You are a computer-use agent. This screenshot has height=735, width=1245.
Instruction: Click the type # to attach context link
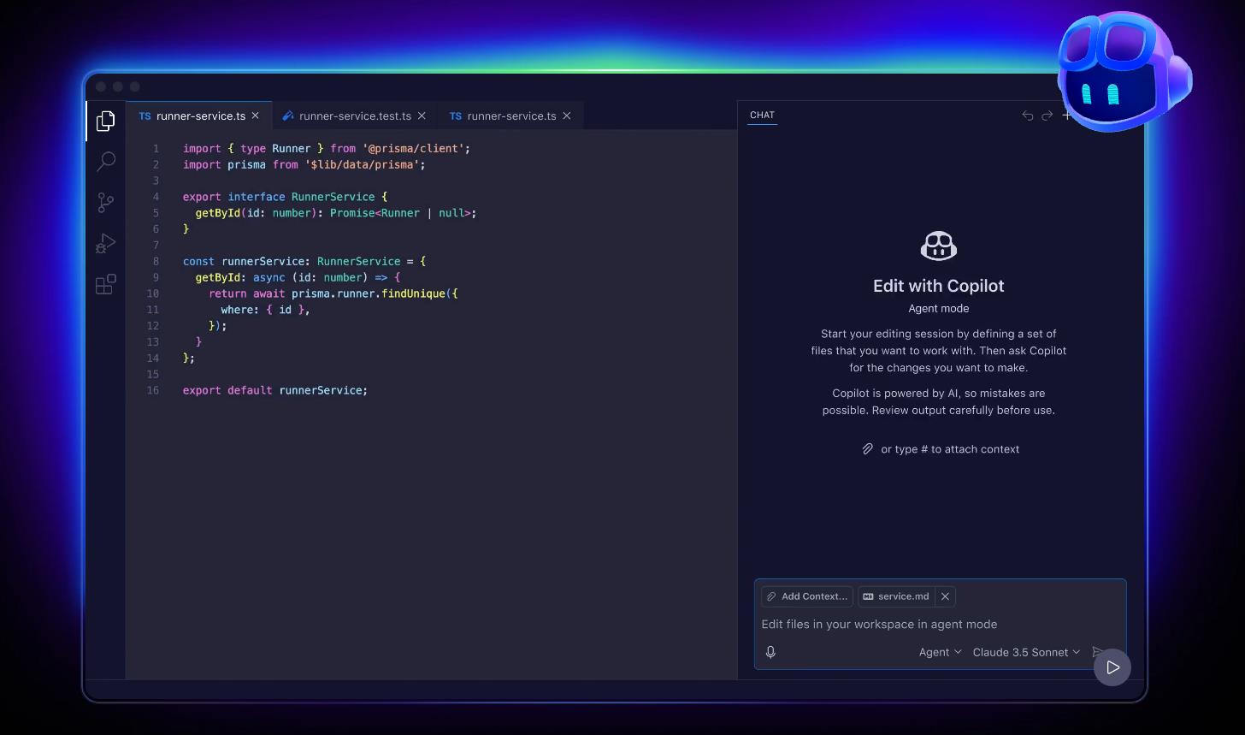click(951, 448)
